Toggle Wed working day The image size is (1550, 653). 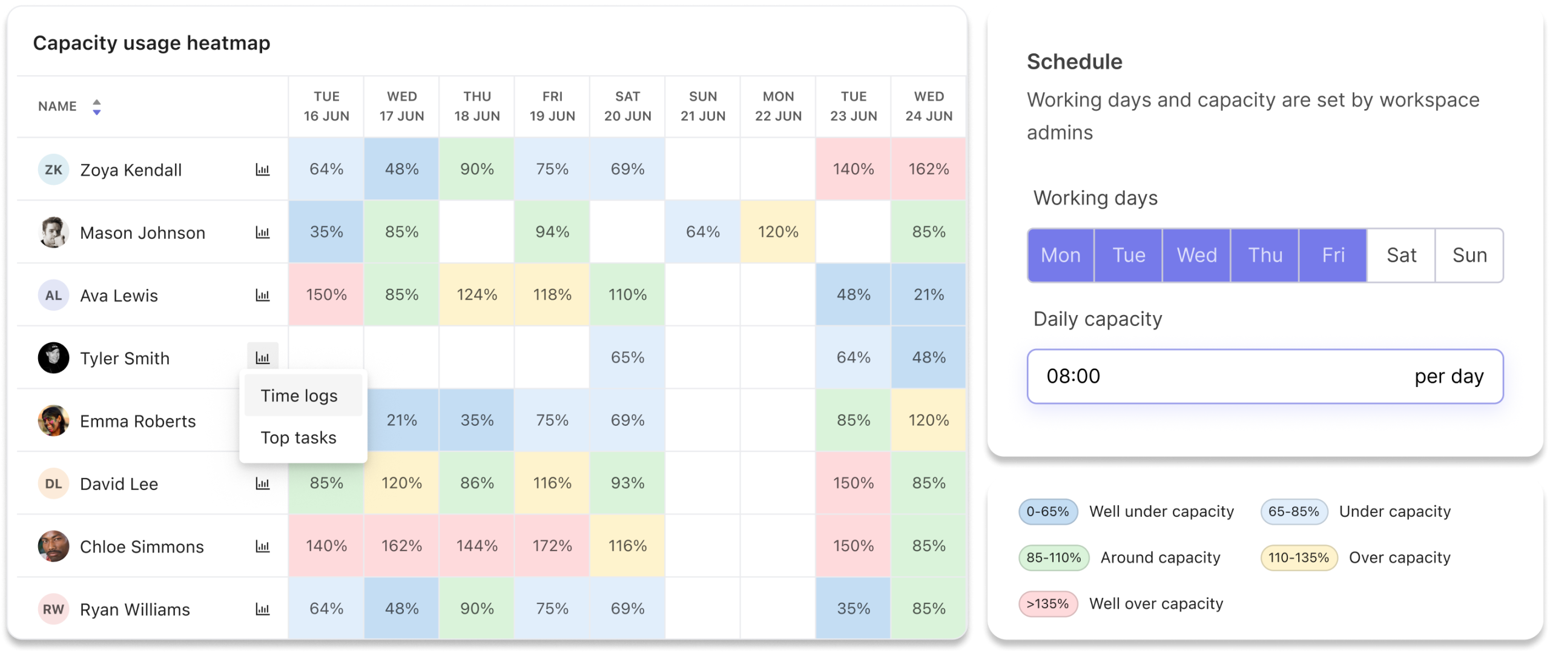click(x=1196, y=255)
